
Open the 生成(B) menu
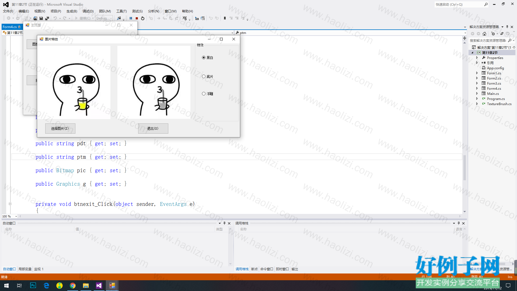72,11
